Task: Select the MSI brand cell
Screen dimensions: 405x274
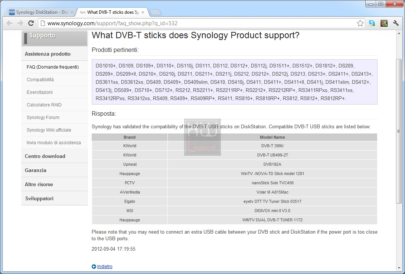Action: (130, 211)
